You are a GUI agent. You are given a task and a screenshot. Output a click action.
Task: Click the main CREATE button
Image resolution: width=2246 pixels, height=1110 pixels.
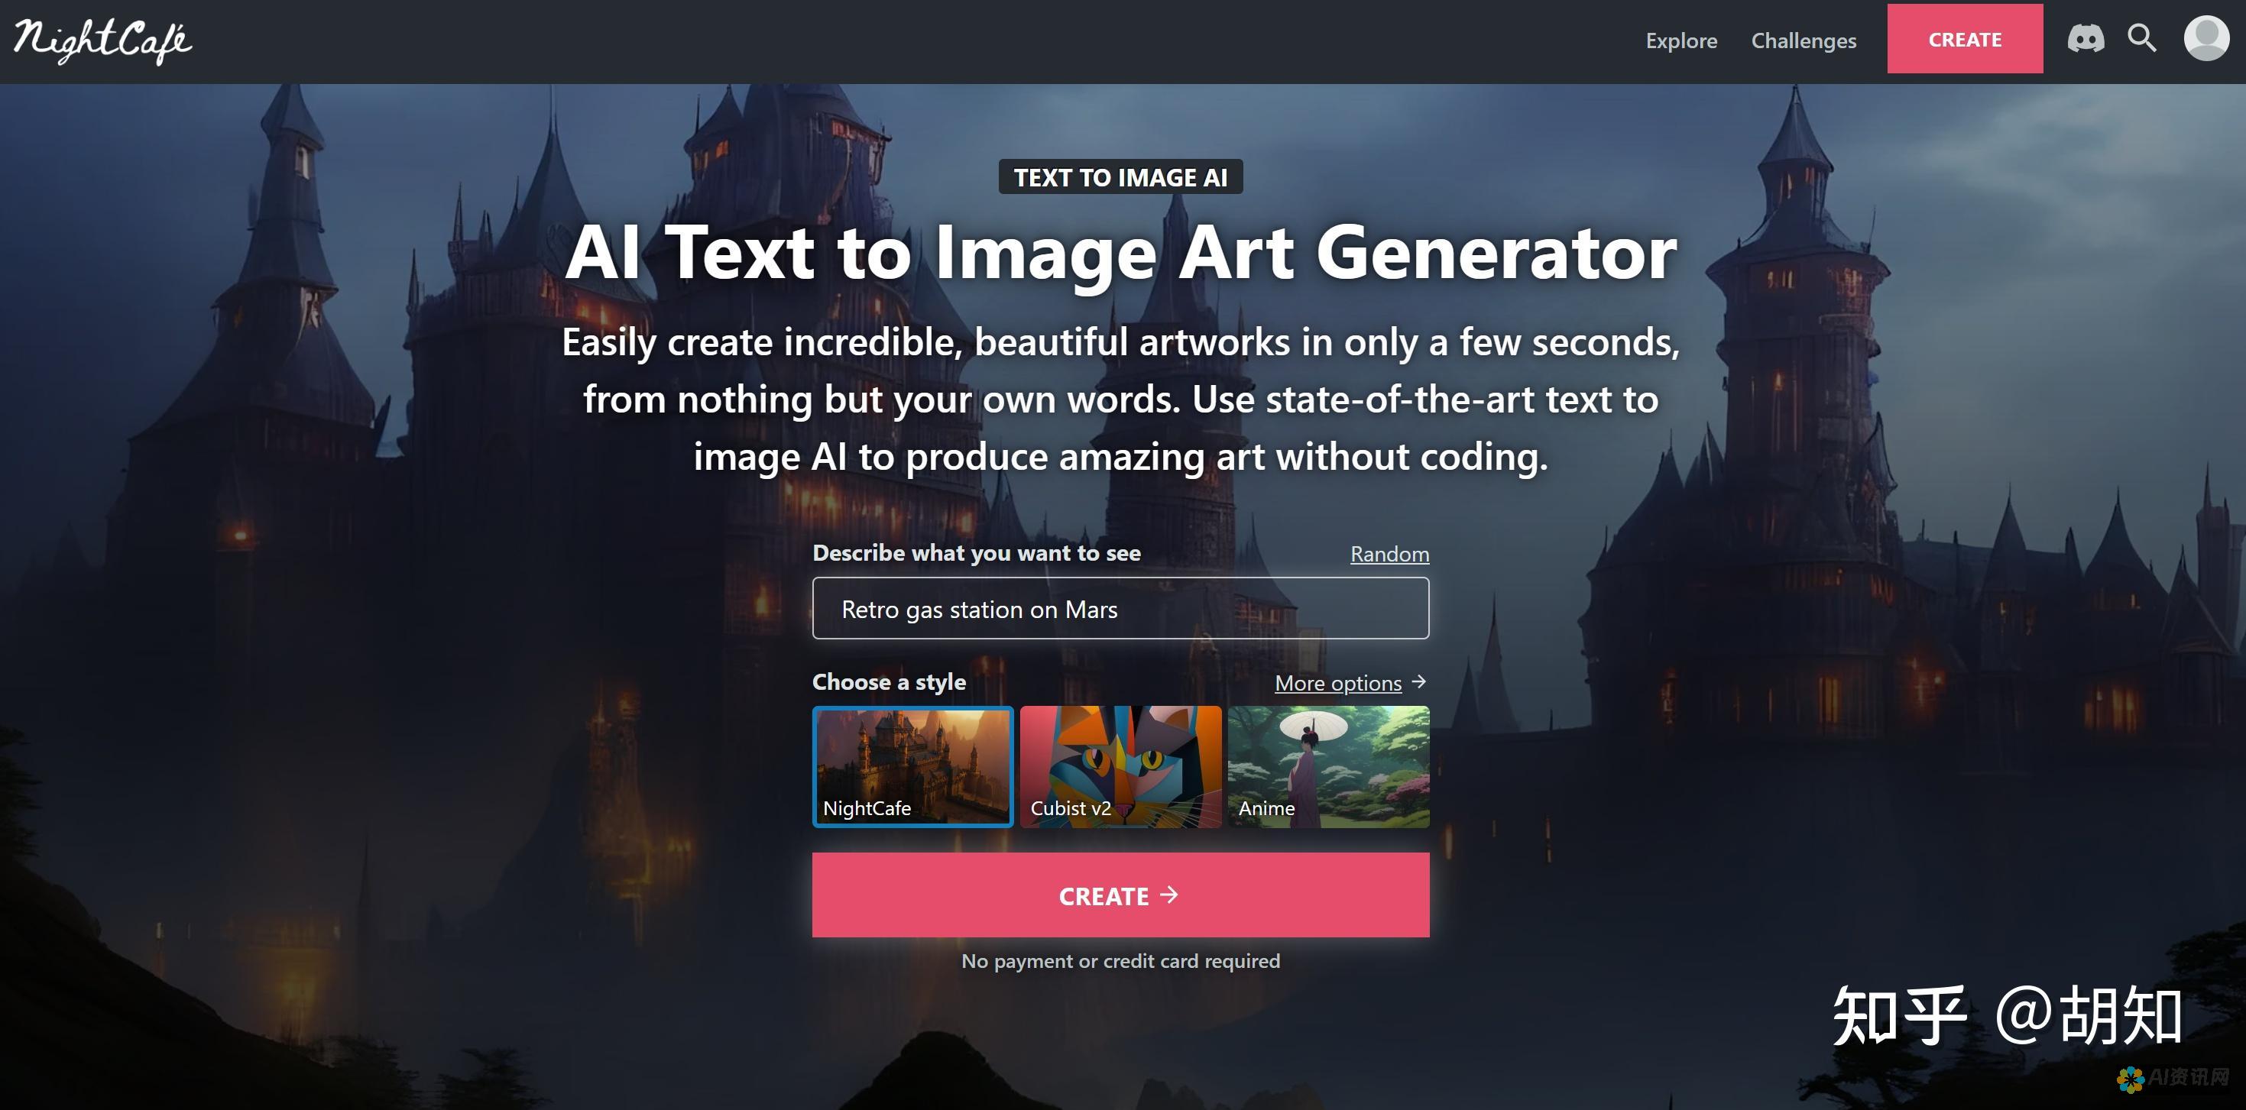1122,895
